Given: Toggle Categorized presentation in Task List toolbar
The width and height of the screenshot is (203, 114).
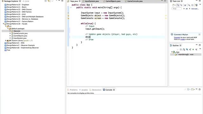Looking at the screenshot, I should click(x=178, y=5).
